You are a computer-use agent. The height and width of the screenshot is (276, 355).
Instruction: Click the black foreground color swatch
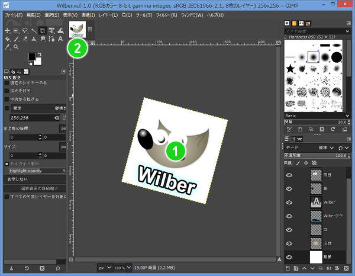[32, 56]
